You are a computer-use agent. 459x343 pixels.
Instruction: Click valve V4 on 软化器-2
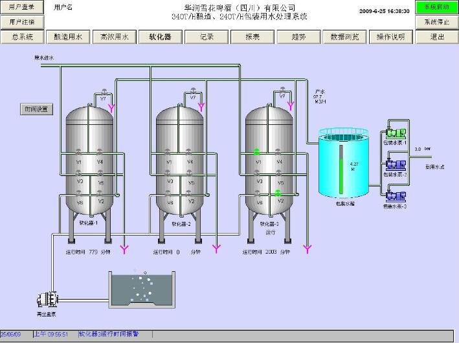189,152
